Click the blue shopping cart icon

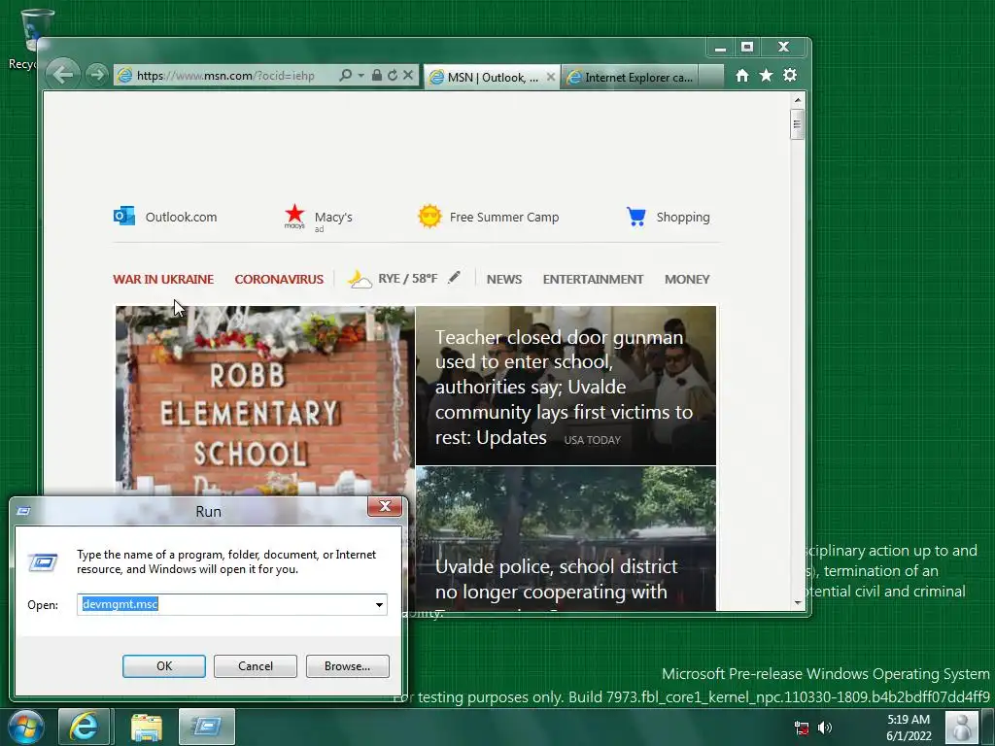[635, 217]
